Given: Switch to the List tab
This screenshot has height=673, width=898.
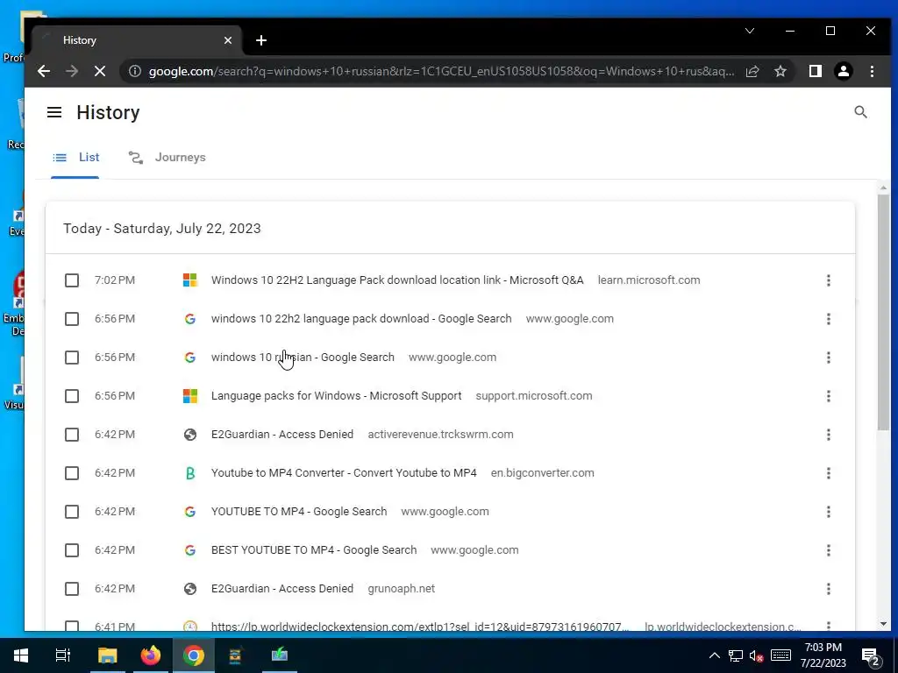Looking at the screenshot, I should click(x=75, y=158).
